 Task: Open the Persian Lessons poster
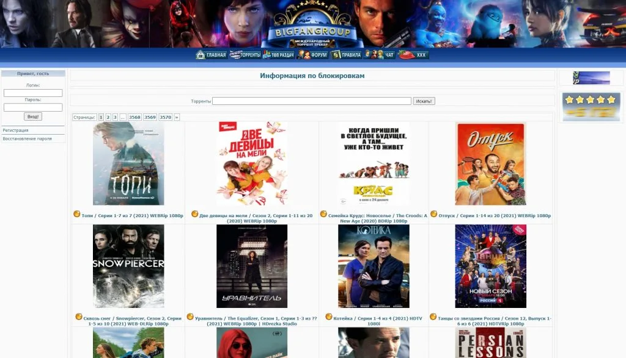coord(491,343)
